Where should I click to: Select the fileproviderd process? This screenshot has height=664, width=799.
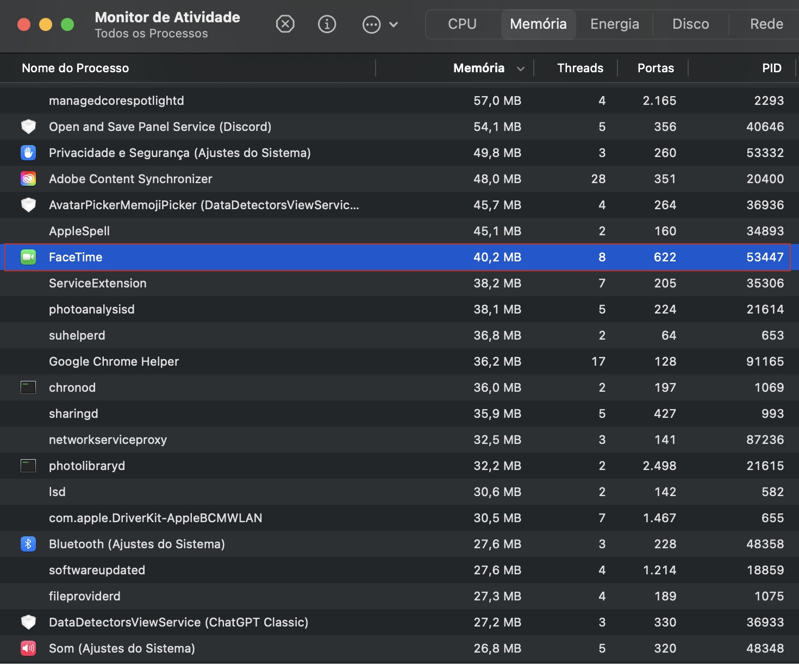tap(85, 596)
